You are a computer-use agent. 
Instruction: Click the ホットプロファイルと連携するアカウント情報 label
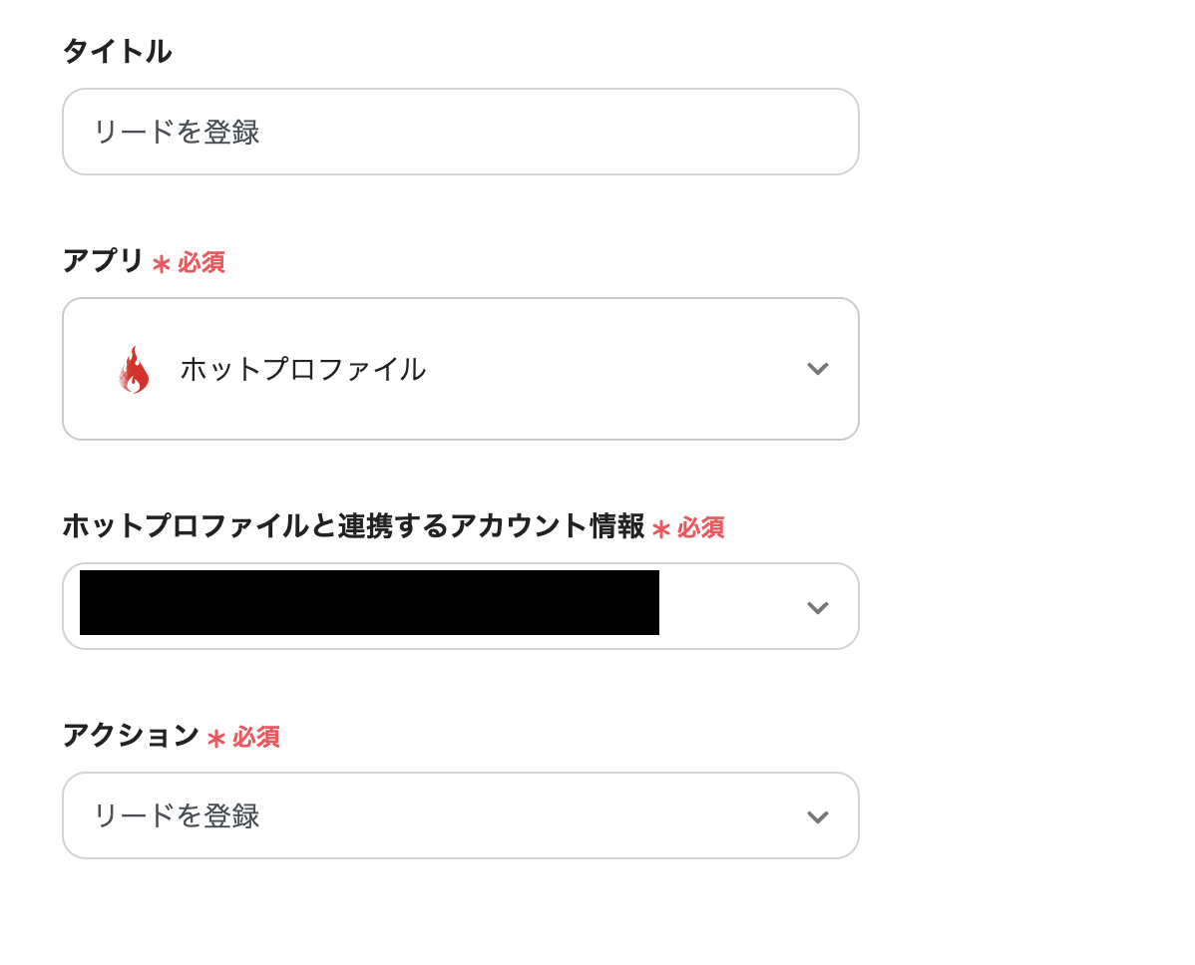pyautogui.click(x=353, y=526)
